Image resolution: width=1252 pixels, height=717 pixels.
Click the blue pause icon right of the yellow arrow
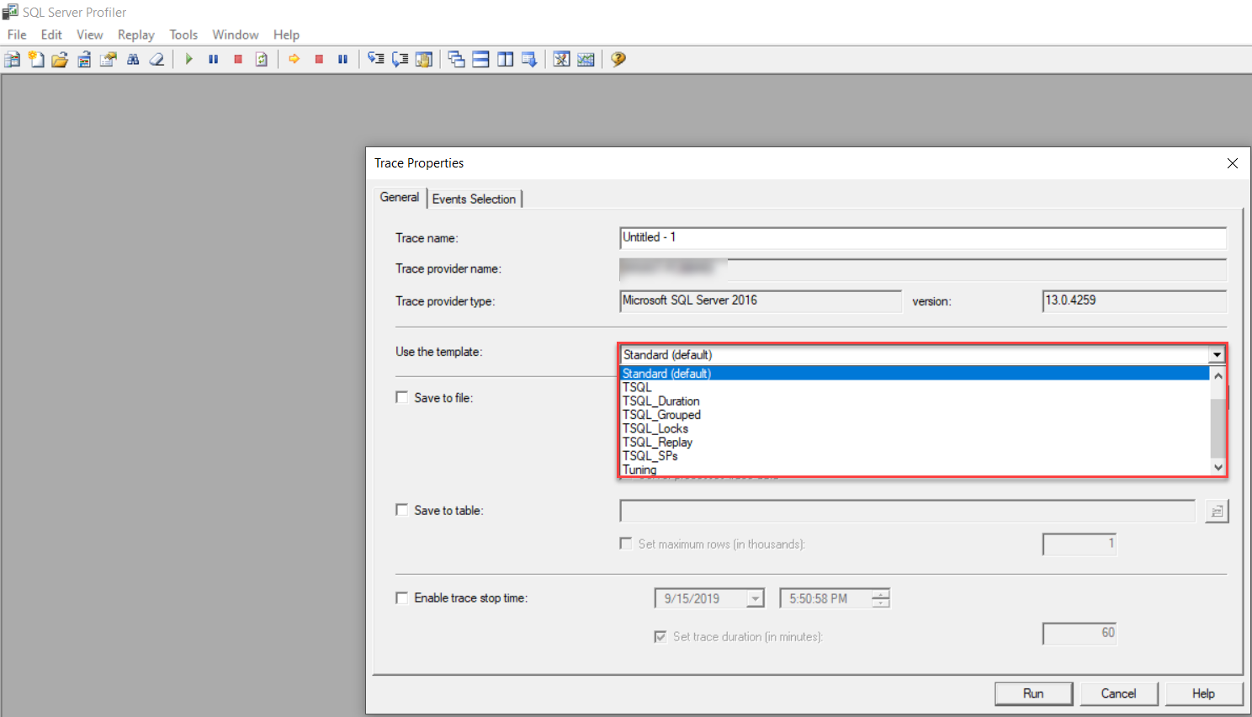click(x=342, y=59)
